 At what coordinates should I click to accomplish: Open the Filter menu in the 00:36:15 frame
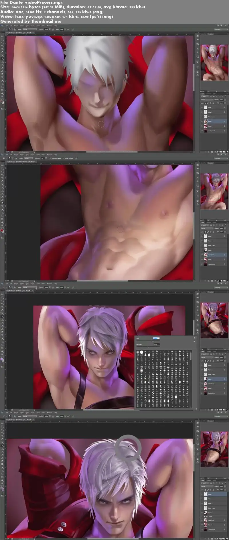click(x=38, y=26)
